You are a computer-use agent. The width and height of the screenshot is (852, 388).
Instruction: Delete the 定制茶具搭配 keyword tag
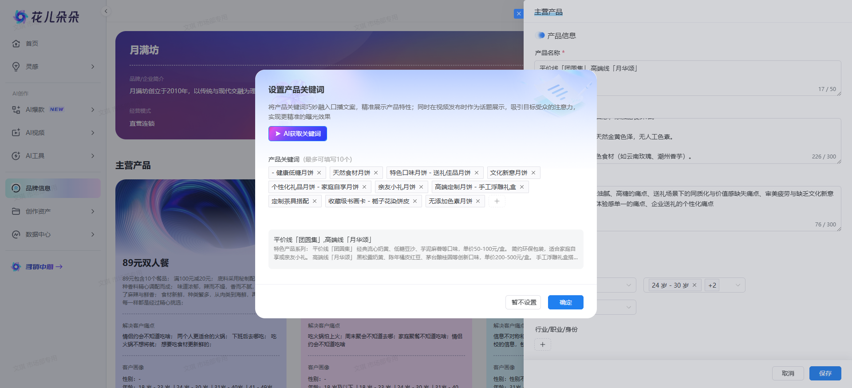click(x=315, y=201)
